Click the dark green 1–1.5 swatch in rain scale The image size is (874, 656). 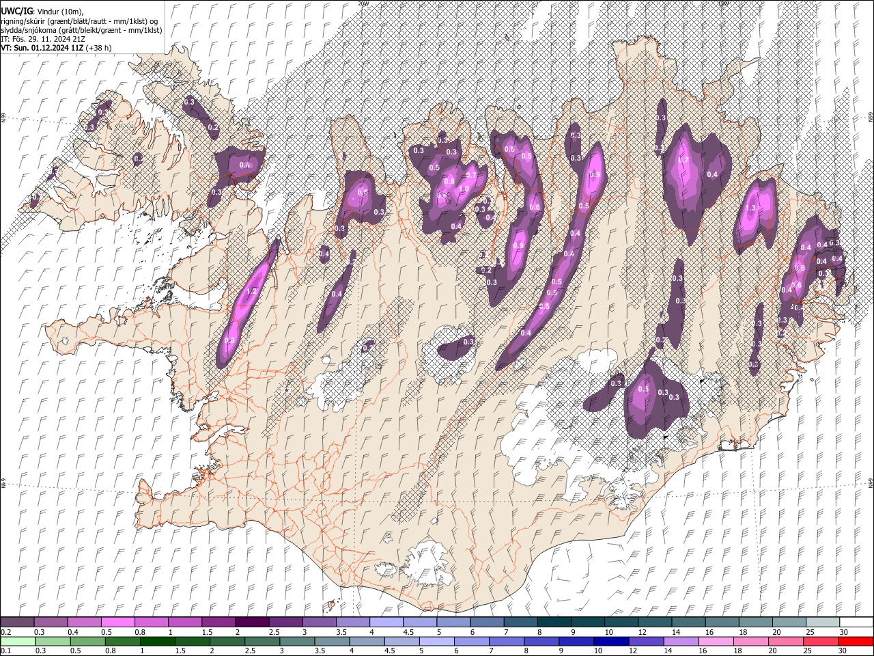[x=158, y=641]
